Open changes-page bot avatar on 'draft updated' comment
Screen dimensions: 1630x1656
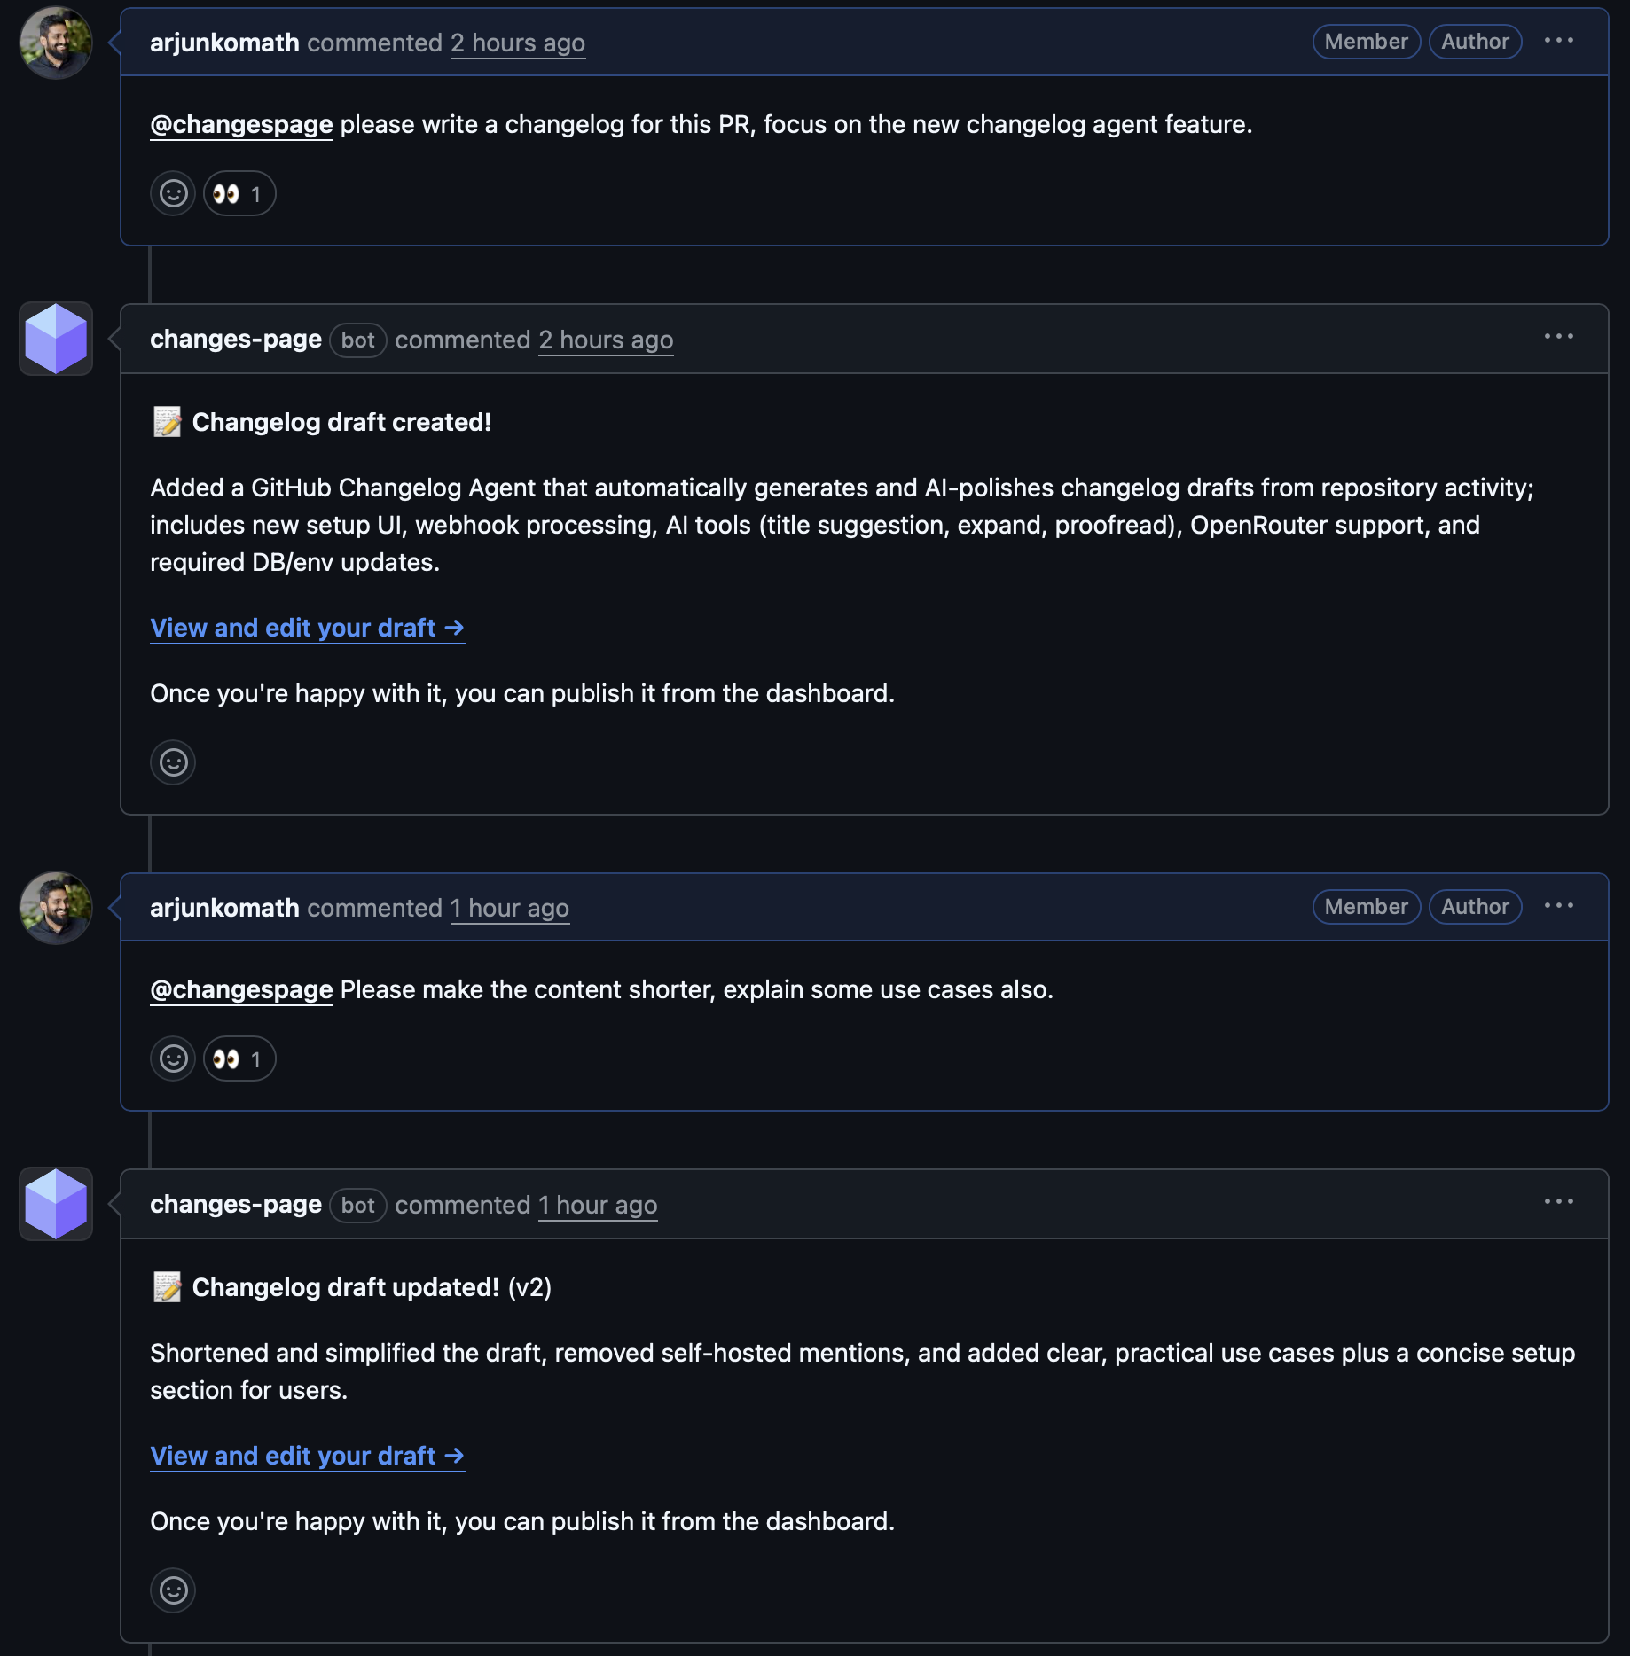(x=56, y=1204)
